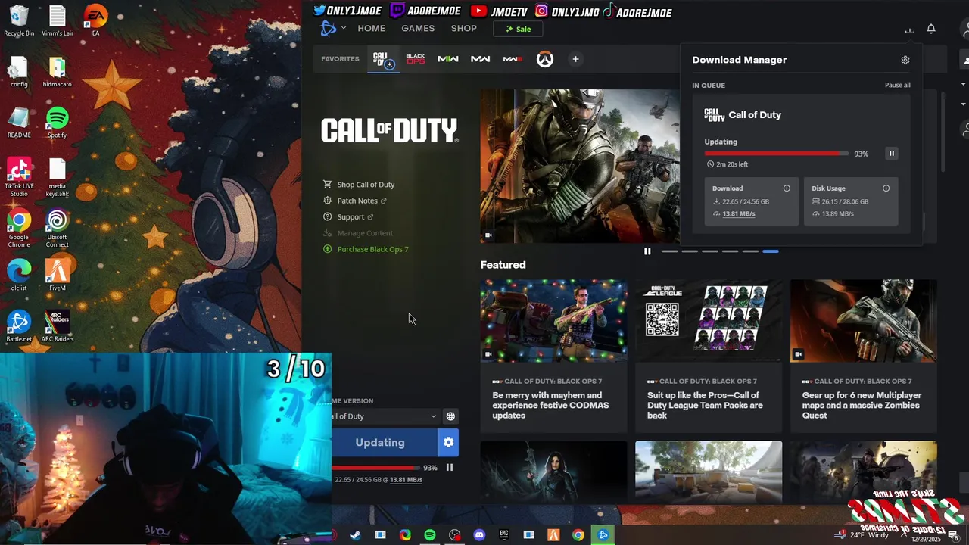969x545 pixels.
Task: Launch Google Chrome desktop icon
Action: (19, 229)
